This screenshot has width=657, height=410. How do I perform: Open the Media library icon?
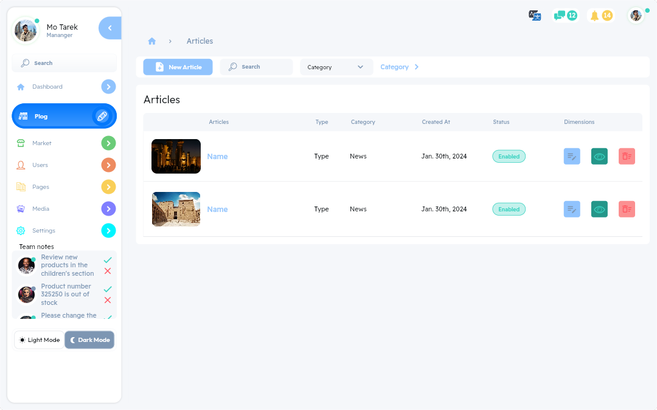pyautogui.click(x=19, y=208)
